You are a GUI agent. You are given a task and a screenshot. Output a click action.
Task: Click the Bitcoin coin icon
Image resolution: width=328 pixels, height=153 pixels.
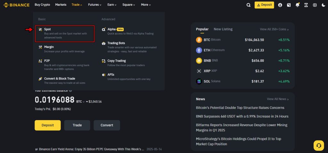pos(199,40)
